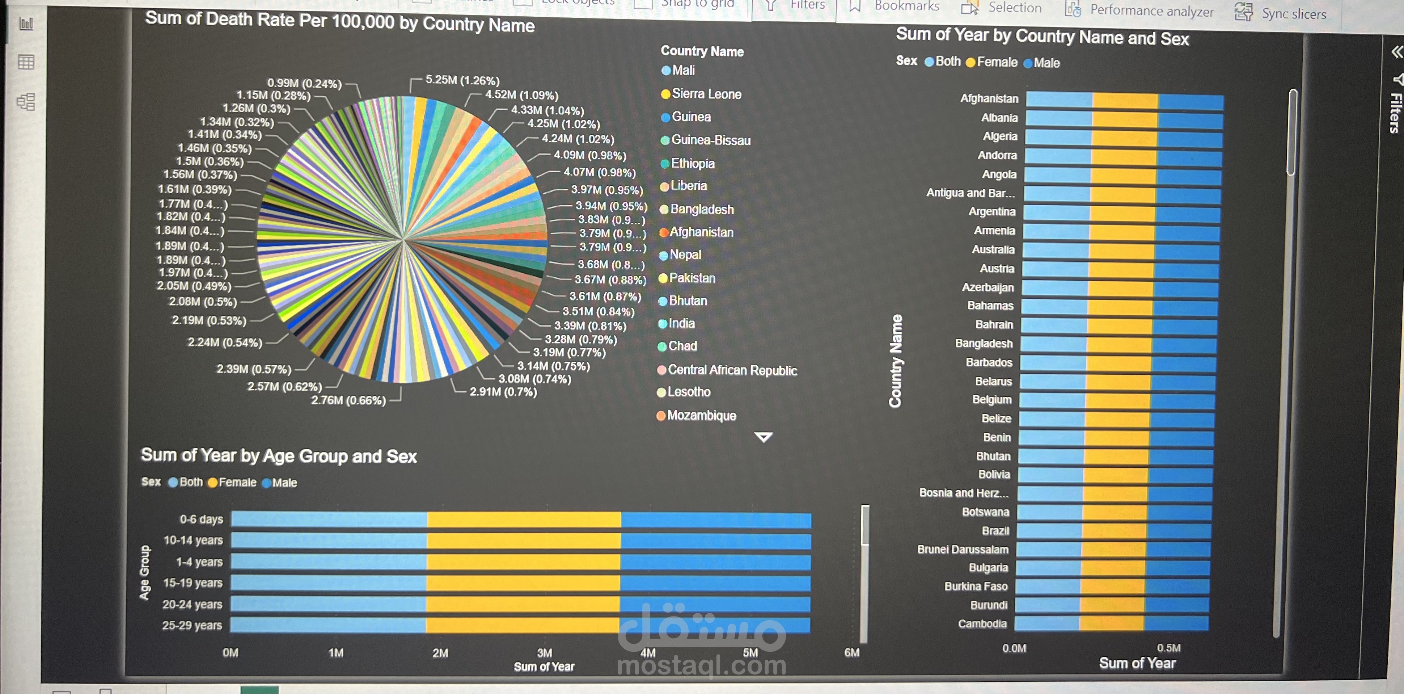Click the Afghanistan orange legend dot
This screenshot has height=694, width=1404.
tap(664, 233)
